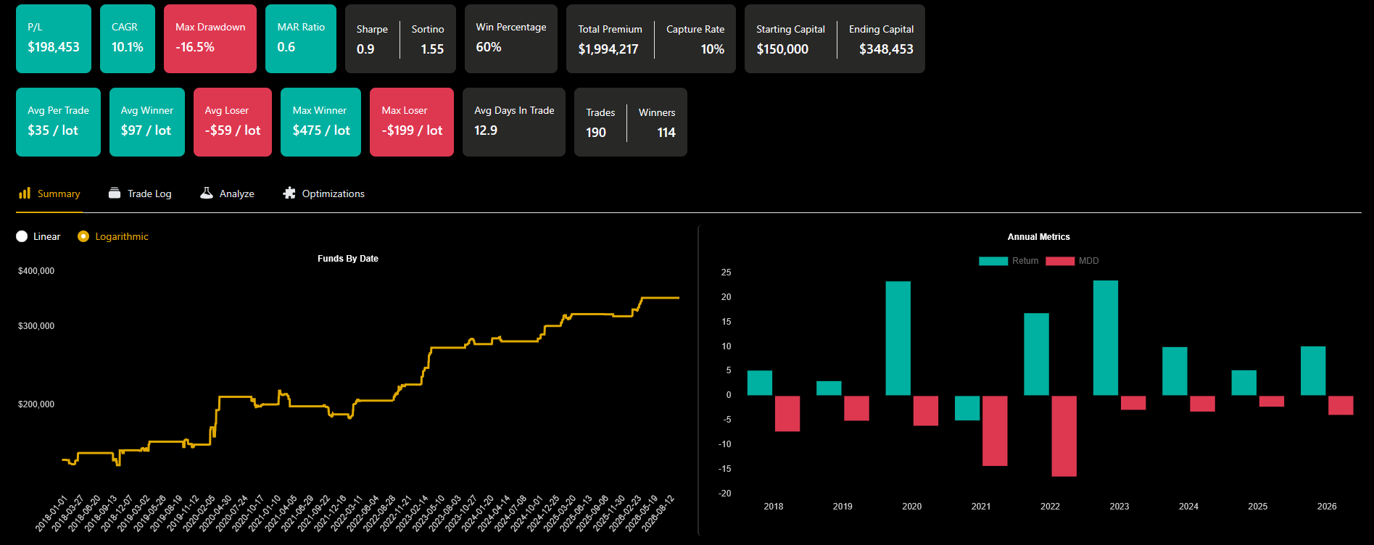Viewport: 1374px width, 545px height.
Task: Open the Summary tab
Action: 49,194
